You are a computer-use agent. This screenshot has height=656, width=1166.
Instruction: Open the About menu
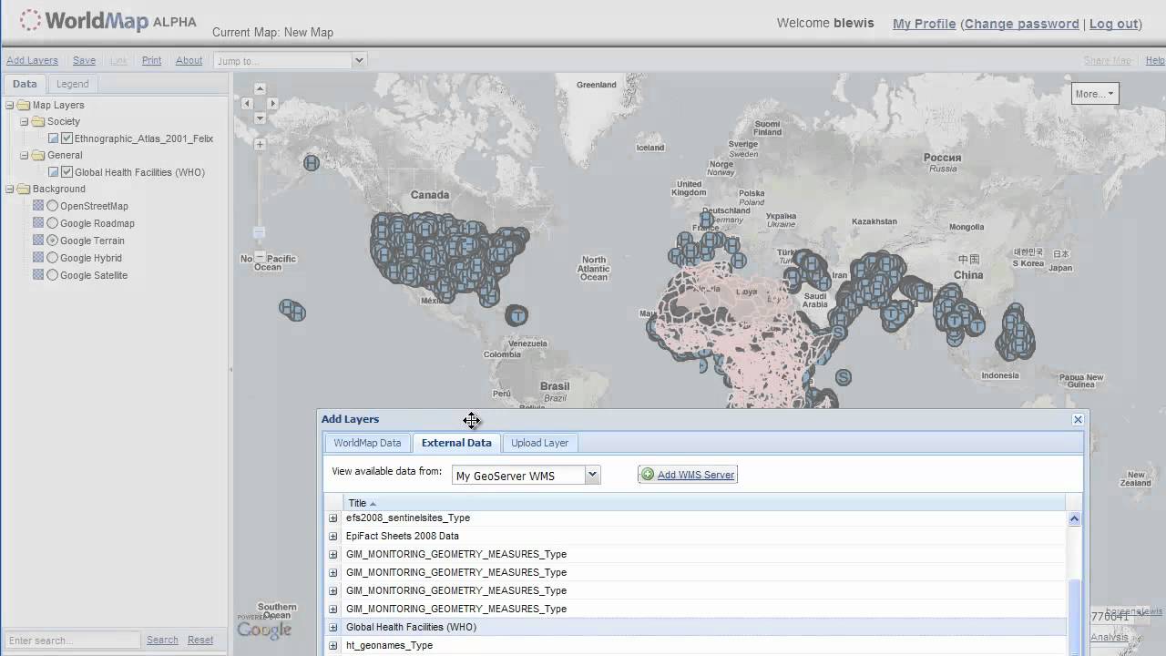tap(189, 60)
